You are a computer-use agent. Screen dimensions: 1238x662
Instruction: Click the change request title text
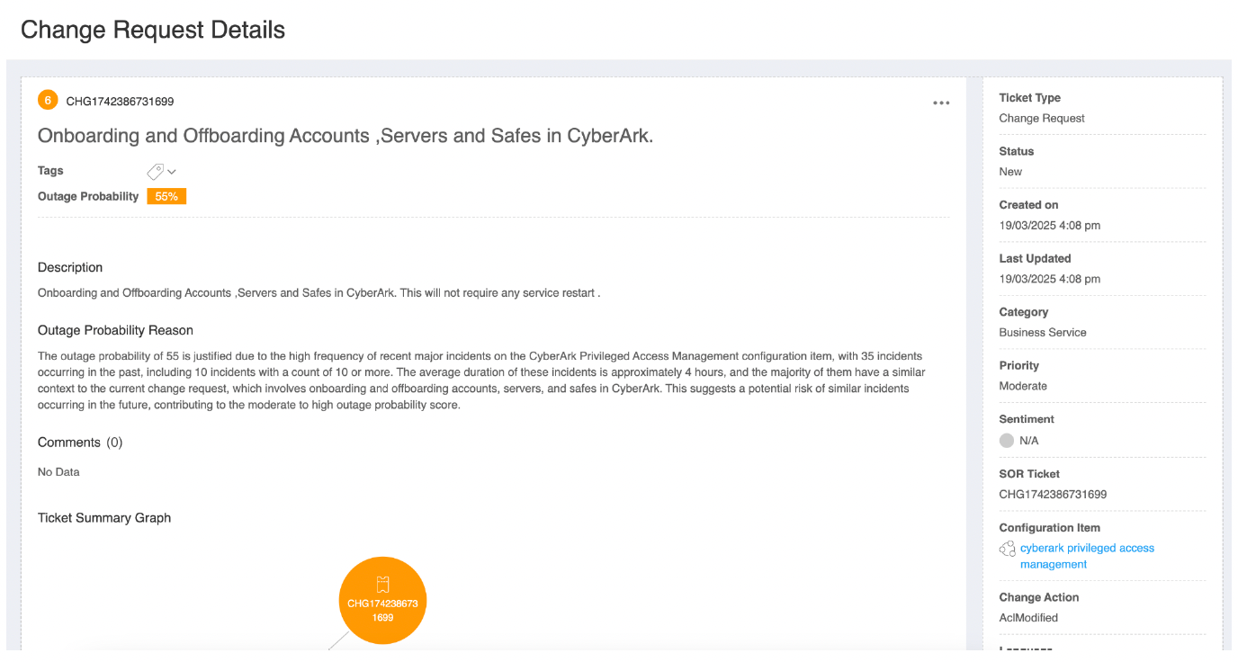[345, 136]
